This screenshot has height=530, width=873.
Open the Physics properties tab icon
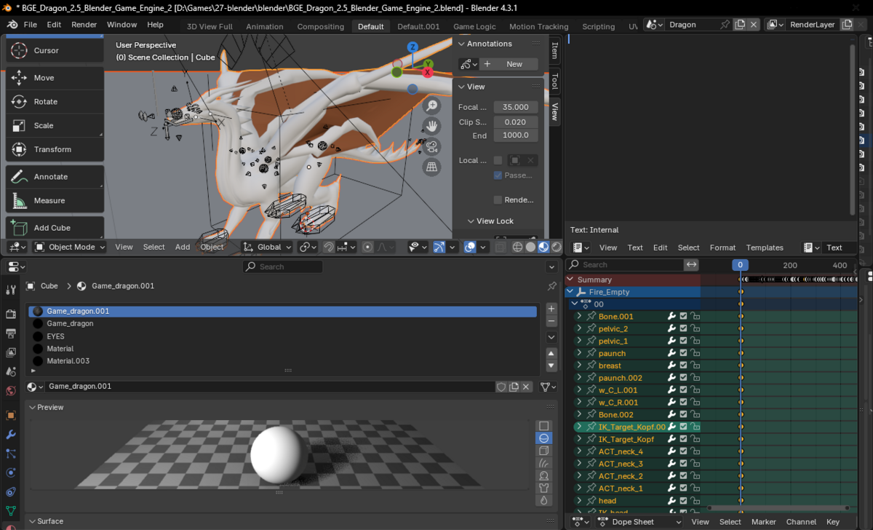coord(11,472)
